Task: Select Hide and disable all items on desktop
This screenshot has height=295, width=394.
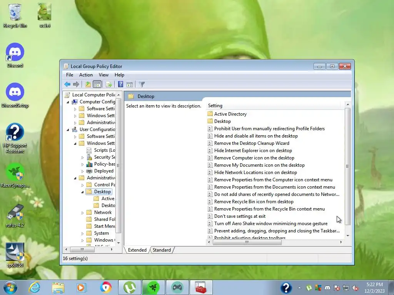Action: 256,136
